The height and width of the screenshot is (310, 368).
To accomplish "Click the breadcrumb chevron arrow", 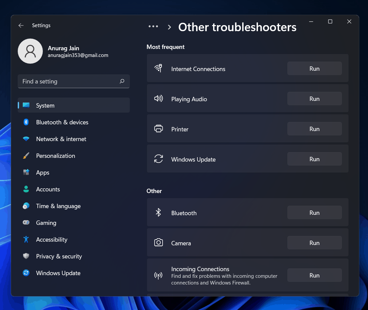I will [170, 27].
